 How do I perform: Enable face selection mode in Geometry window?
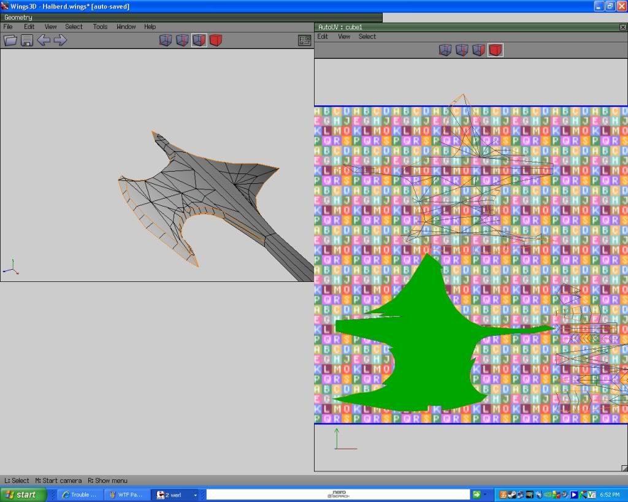(x=199, y=40)
